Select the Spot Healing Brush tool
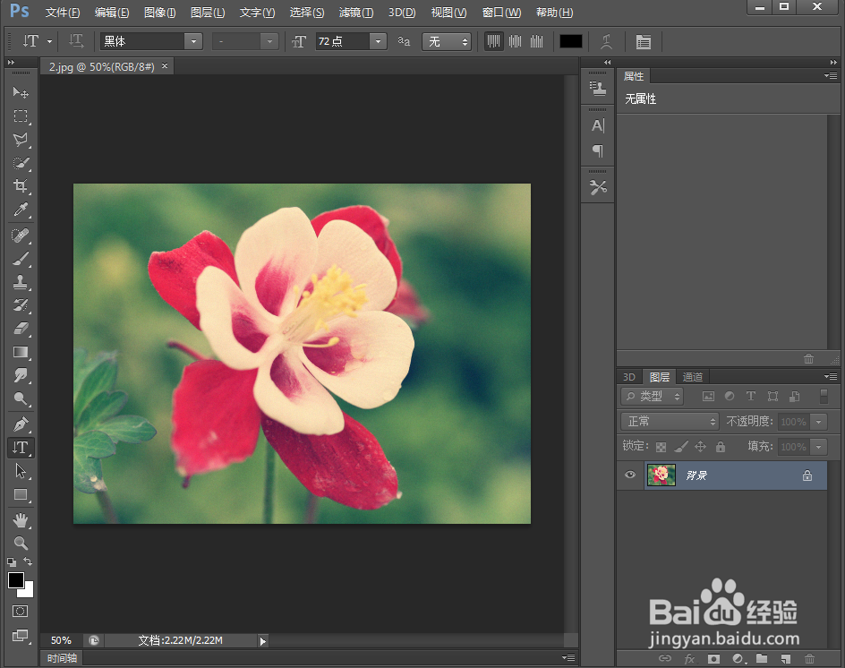Viewport: 845px width, 668px height. (x=21, y=236)
